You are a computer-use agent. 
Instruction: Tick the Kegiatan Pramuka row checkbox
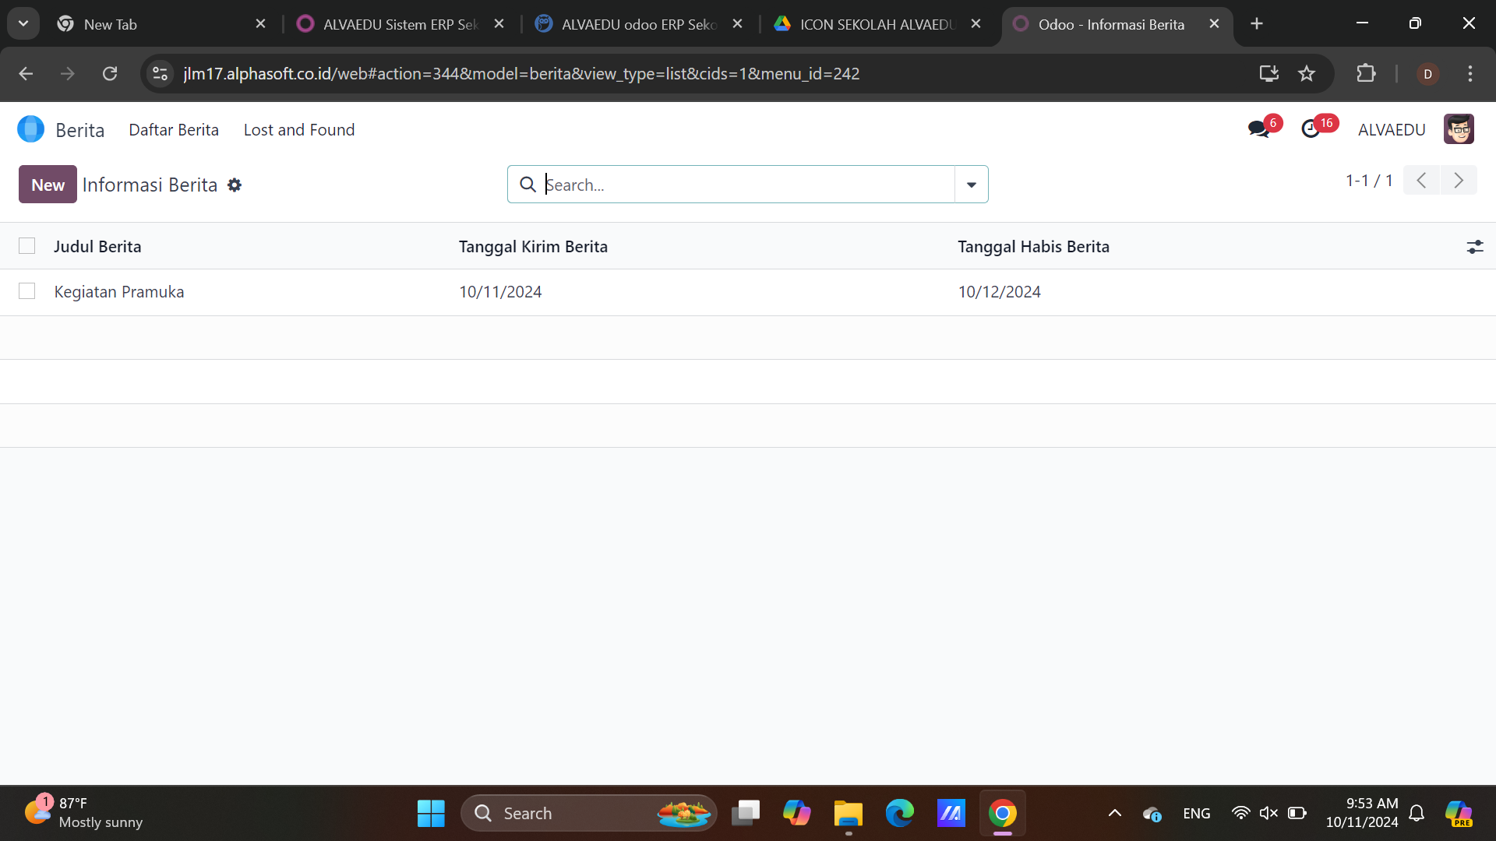click(27, 291)
